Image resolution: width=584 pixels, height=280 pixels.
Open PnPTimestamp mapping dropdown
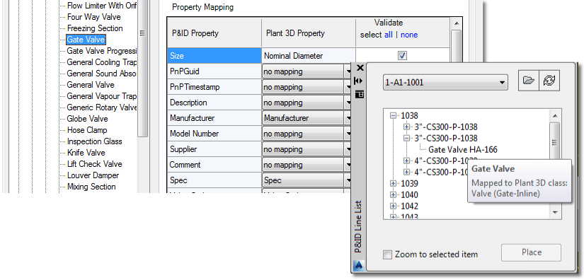click(x=348, y=87)
